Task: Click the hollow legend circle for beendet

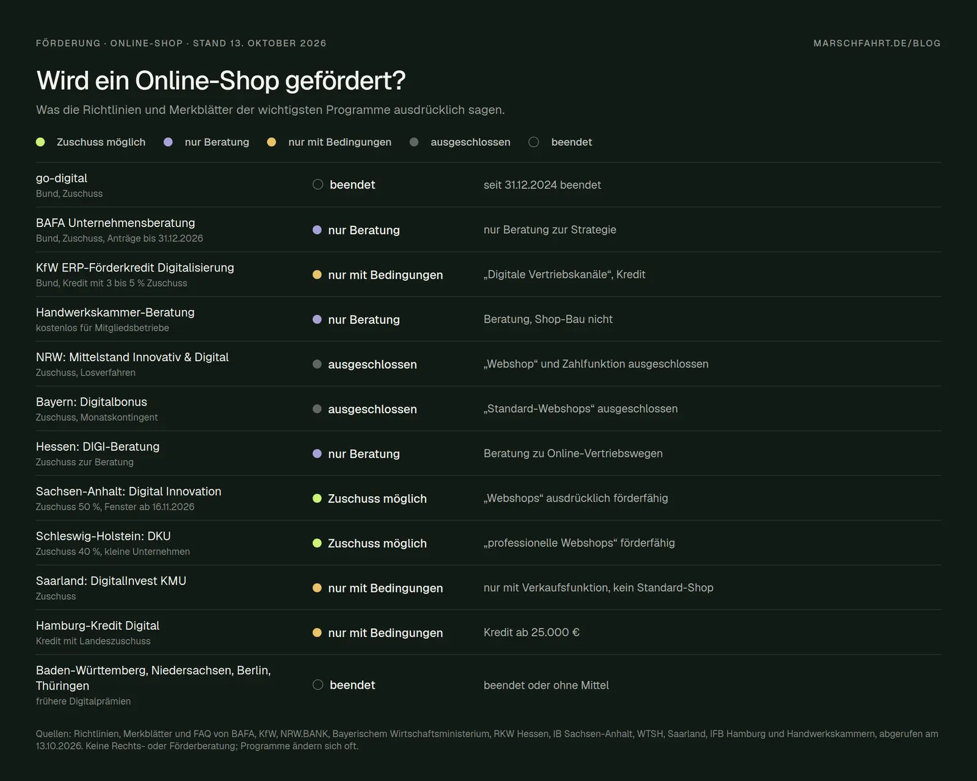Action: [534, 142]
